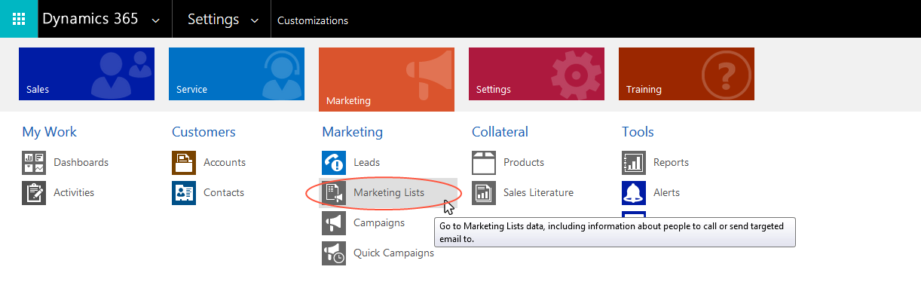
Task: Click the Settings label in top bar
Action: pyautogui.click(x=213, y=20)
